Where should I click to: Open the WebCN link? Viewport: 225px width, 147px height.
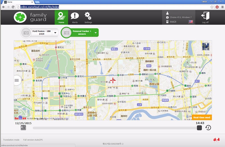click(x=173, y=22)
